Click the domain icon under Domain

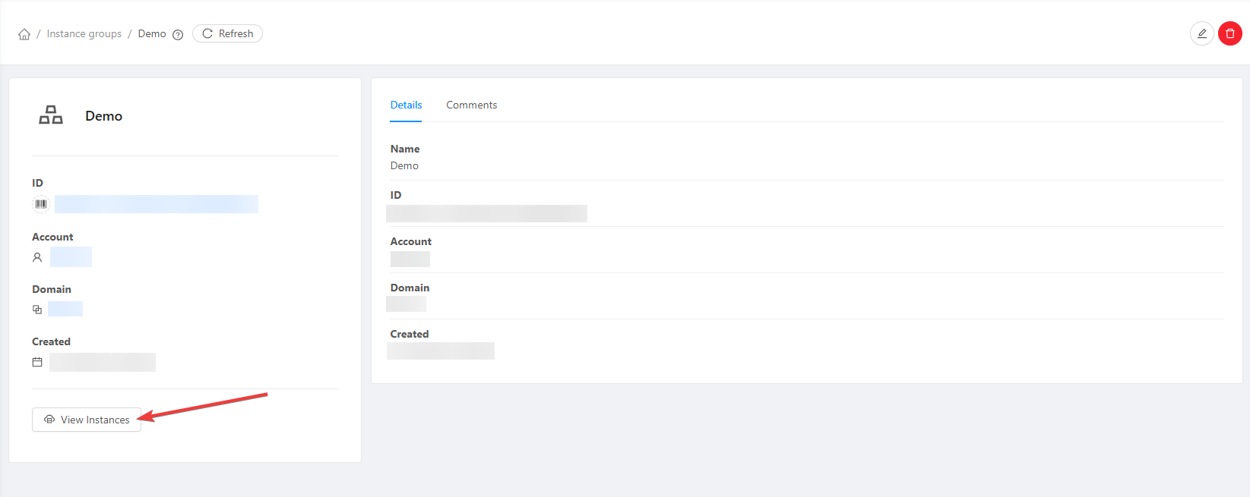coord(37,310)
